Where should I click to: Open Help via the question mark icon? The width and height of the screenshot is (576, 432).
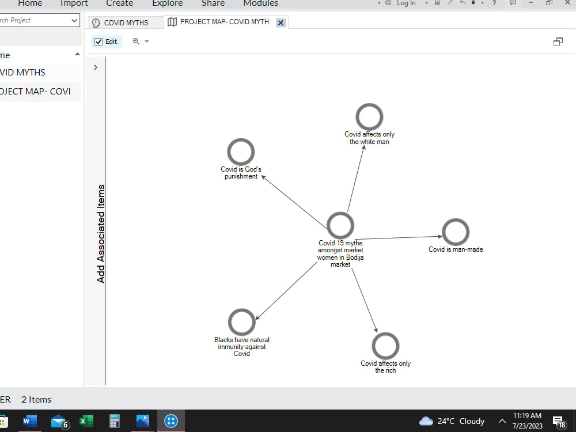[494, 3]
